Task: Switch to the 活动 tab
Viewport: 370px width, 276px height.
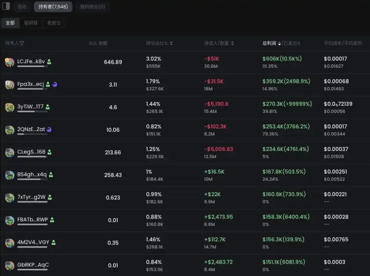Action: point(21,6)
